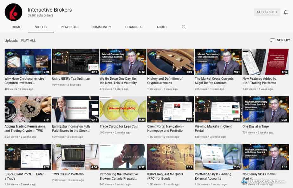Viewport: 293px width, 188px height.
Task: Open the 3:54 Bitcoin coins thumbnail
Action: point(28,110)
